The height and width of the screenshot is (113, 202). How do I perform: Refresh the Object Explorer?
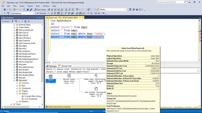pos(25,21)
